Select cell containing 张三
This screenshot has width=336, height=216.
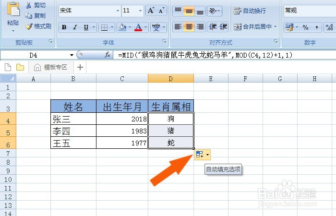click(73, 119)
